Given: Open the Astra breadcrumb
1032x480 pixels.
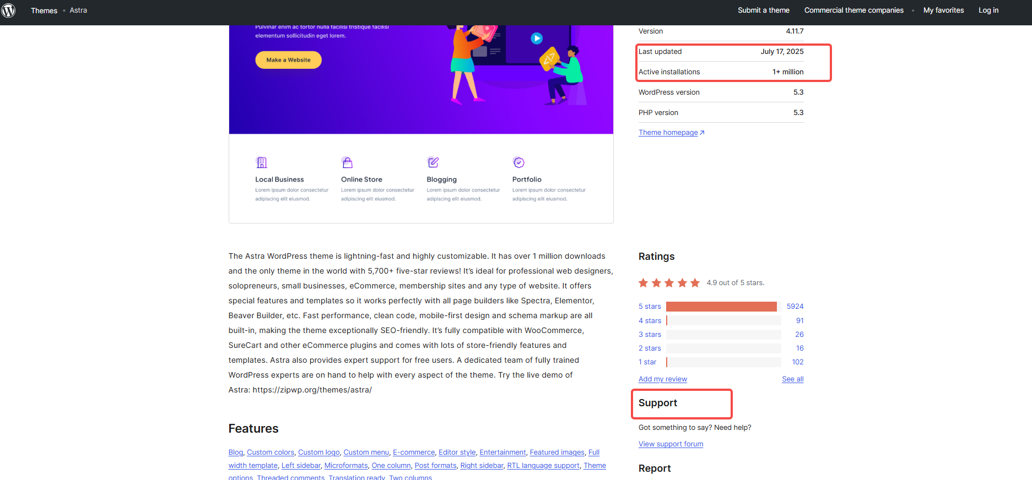Looking at the screenshot, I should (78, 10).
